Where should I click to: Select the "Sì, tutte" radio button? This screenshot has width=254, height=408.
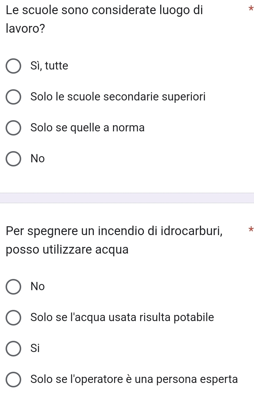tap(14, 66)
